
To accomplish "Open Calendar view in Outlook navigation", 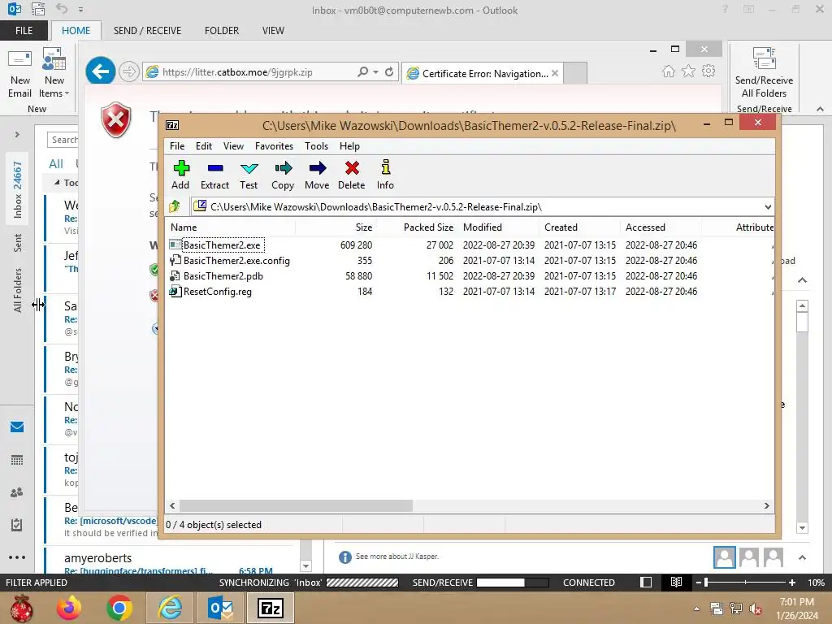I will [17, 460].
